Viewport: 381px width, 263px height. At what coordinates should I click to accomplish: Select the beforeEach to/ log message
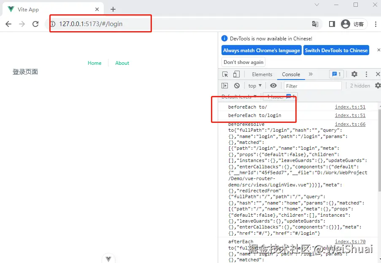point(248,107)
